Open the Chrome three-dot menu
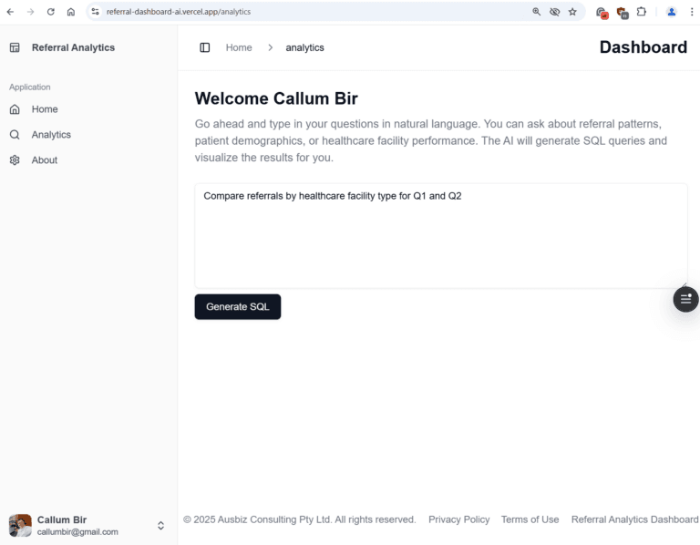 [691, 12]
